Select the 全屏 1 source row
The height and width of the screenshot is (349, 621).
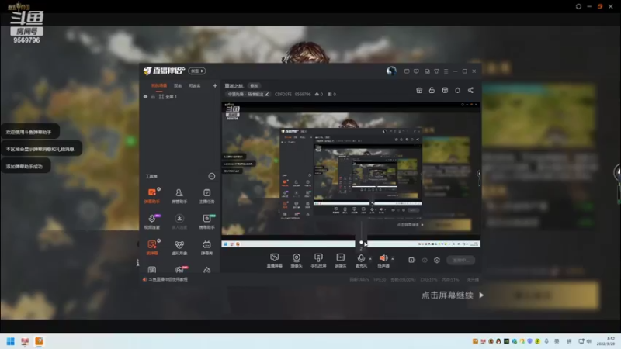tap(180, 96)
